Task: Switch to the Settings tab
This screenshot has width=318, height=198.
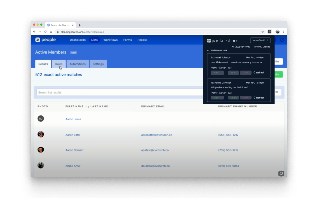Action: coord(98,64)
